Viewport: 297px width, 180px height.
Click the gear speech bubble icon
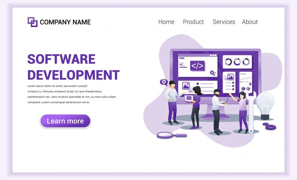164,82
